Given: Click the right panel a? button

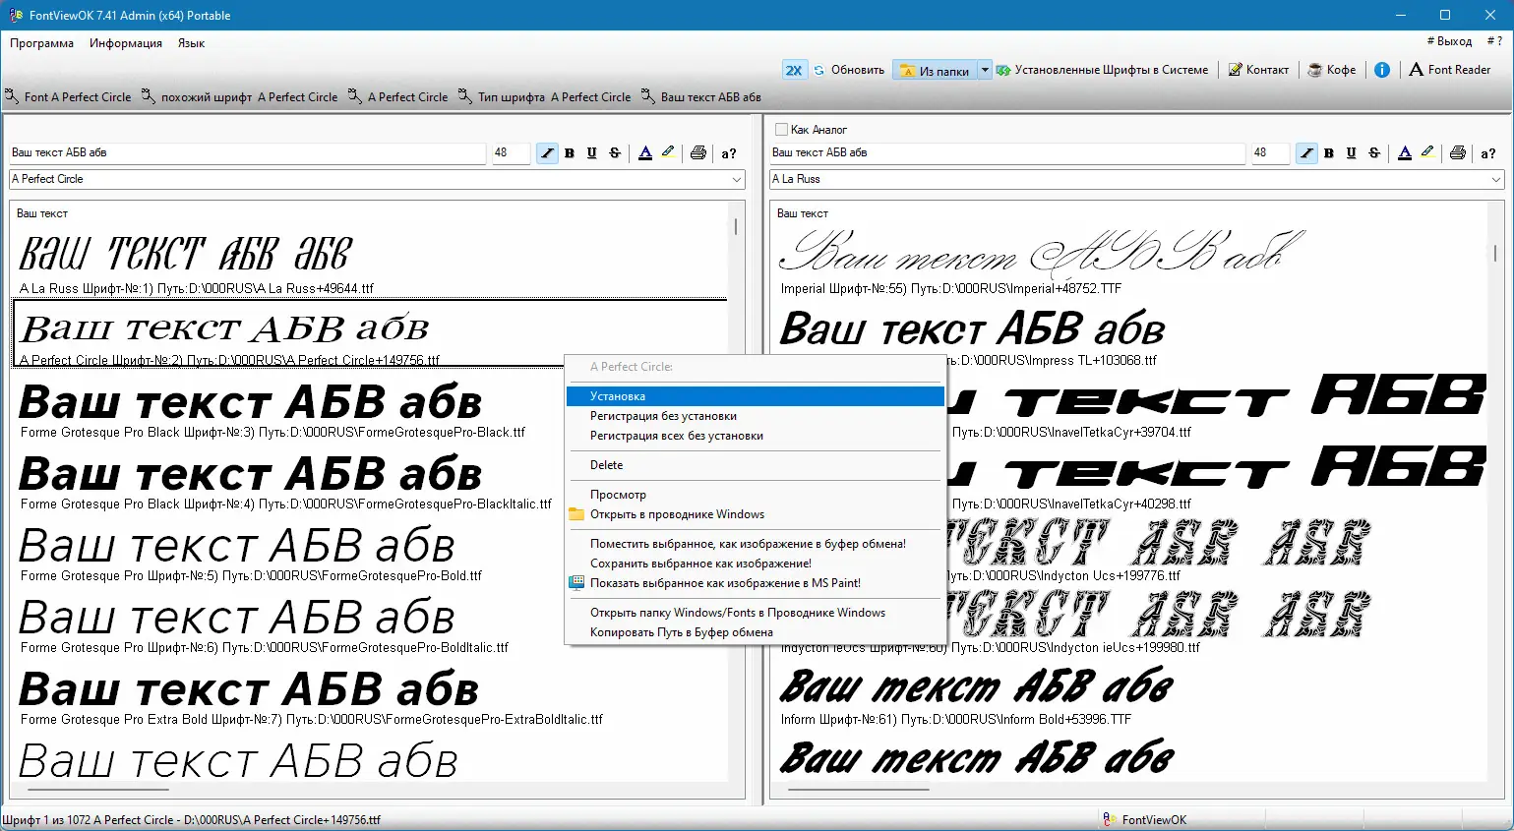Looking at the screenshot, I should 1488,153.
